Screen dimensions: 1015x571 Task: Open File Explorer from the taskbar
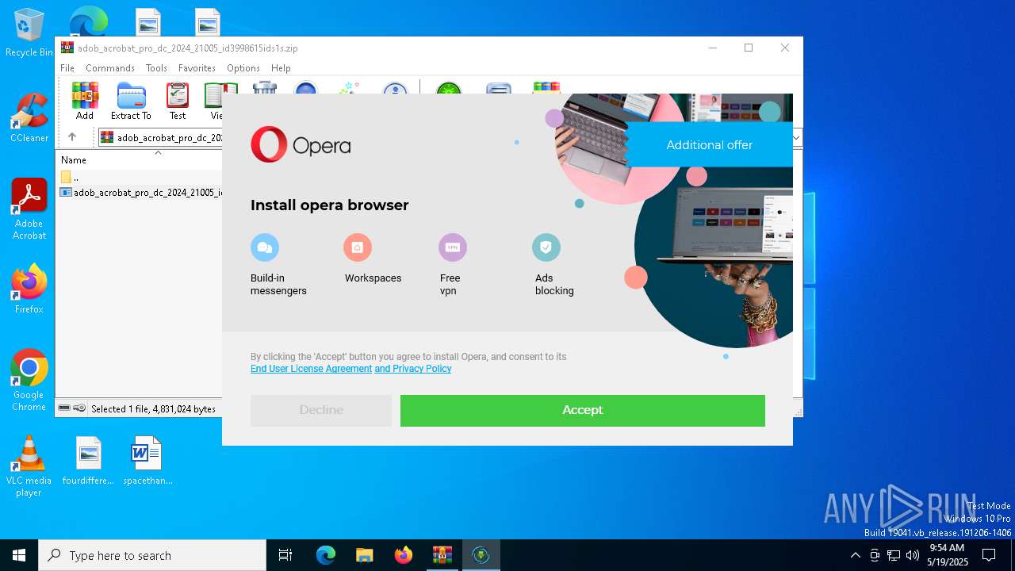(x=365, y=555)
